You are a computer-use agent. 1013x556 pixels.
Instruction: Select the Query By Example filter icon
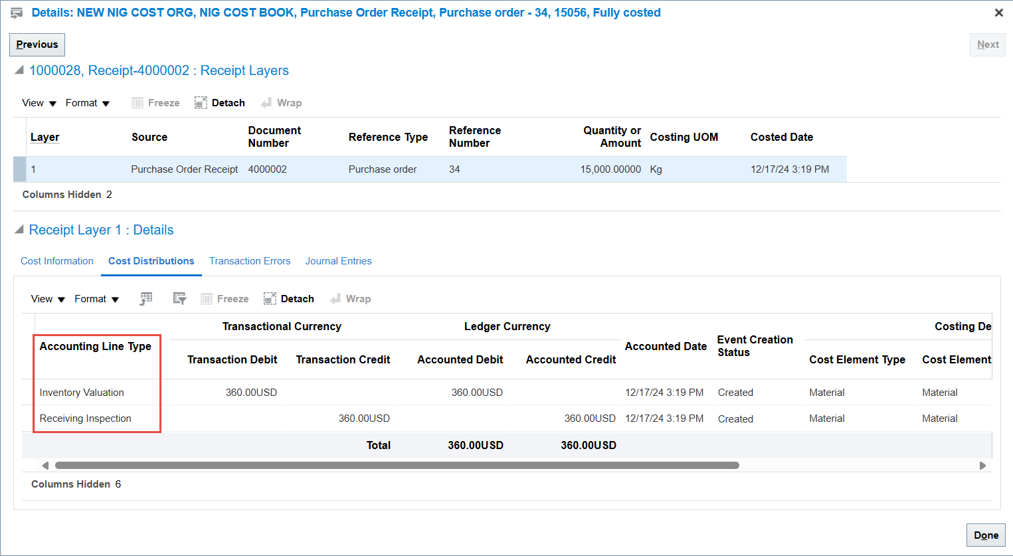click(x=179, y=298)
